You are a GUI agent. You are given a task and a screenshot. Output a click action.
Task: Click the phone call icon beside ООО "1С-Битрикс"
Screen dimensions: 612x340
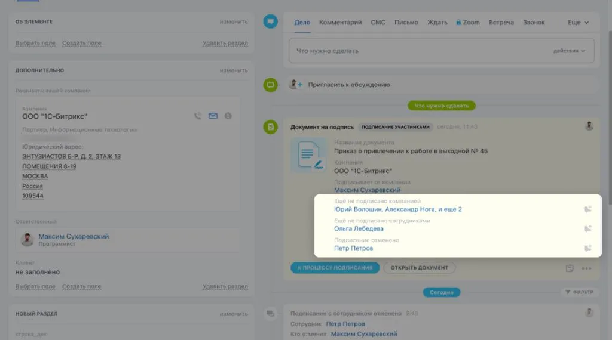click(x=198, y=116)
